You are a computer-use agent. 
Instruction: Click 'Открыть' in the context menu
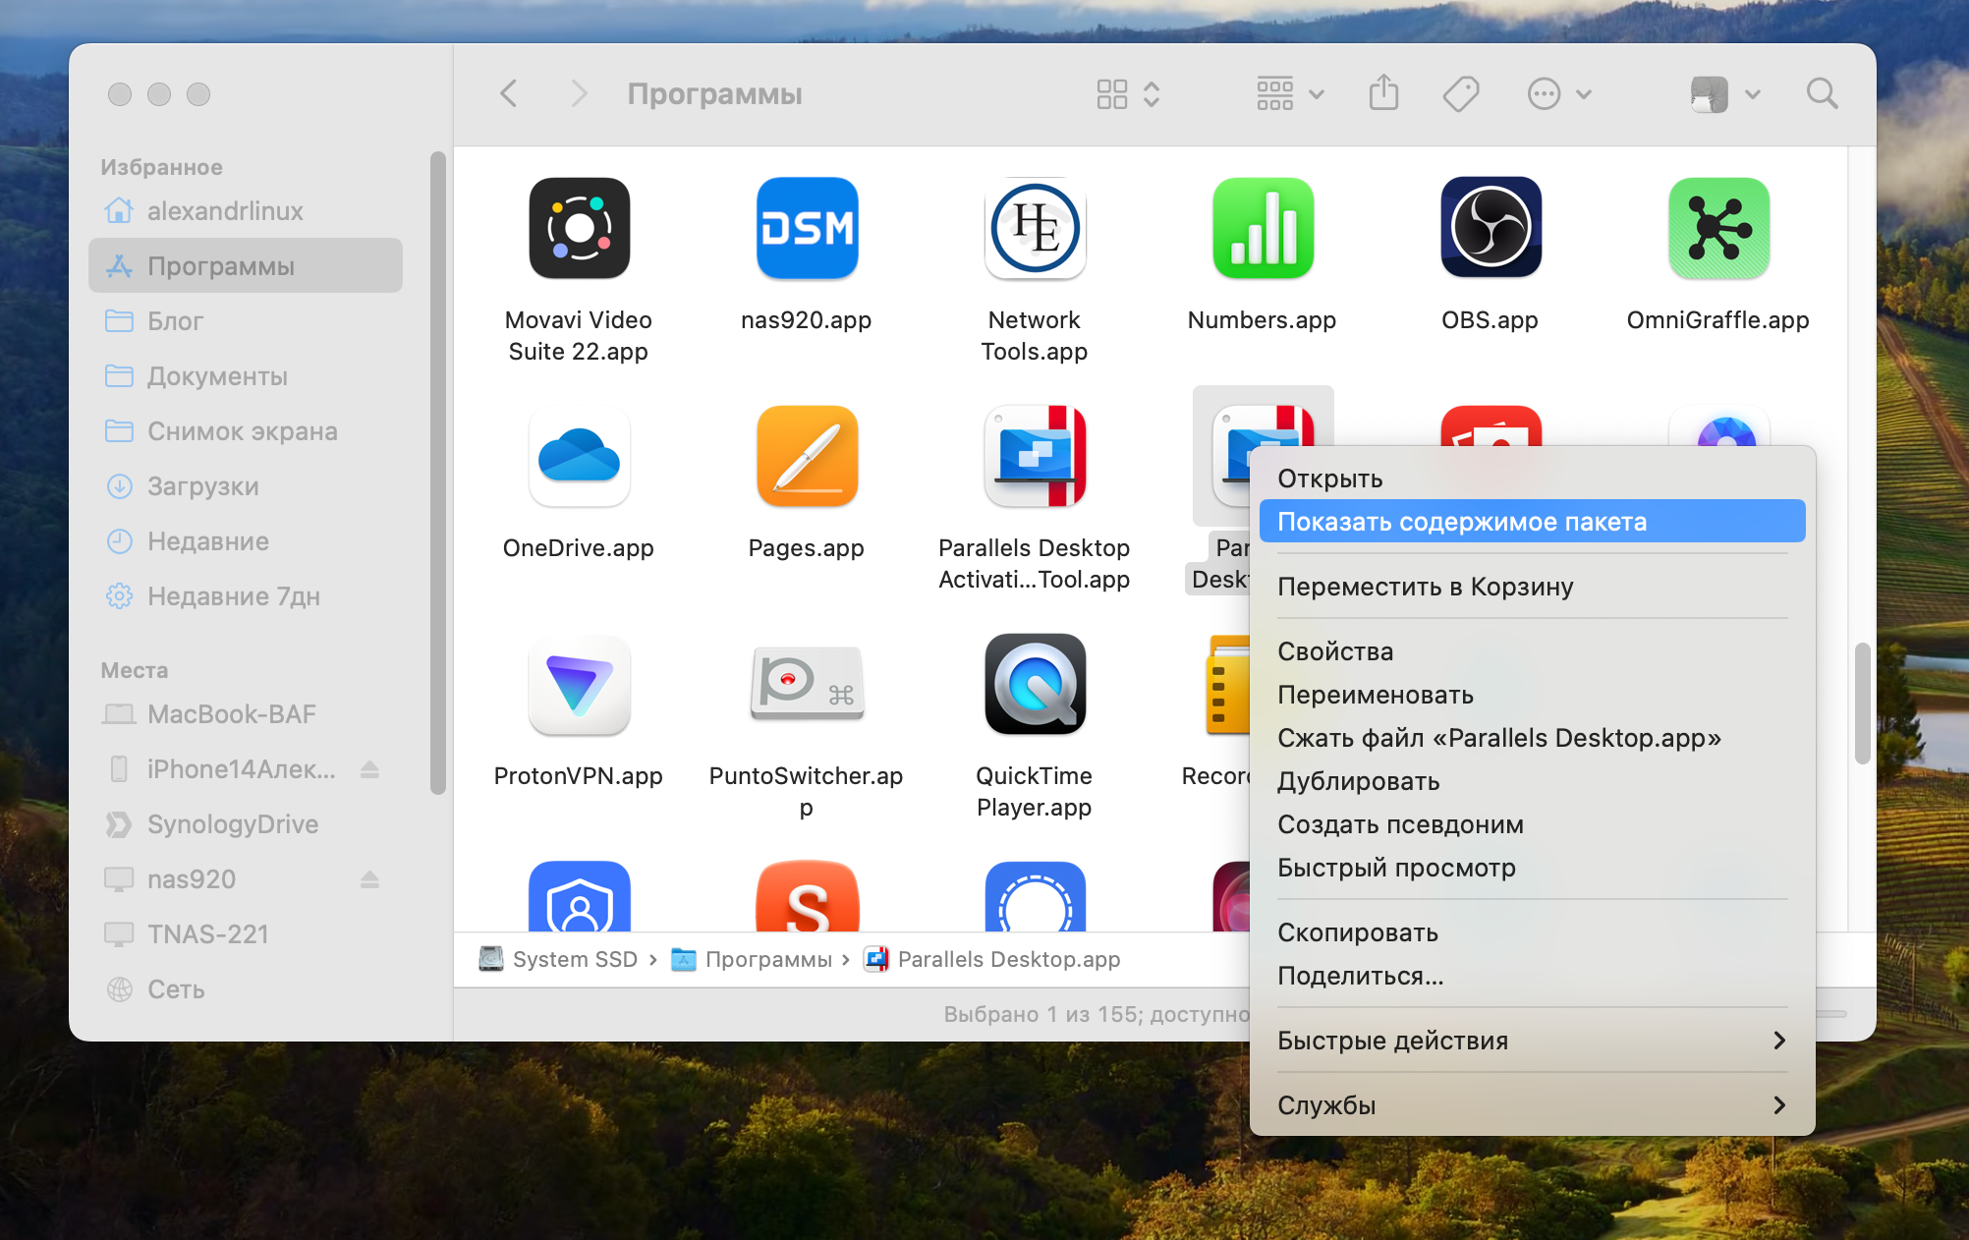click(x=1330, y=478)
